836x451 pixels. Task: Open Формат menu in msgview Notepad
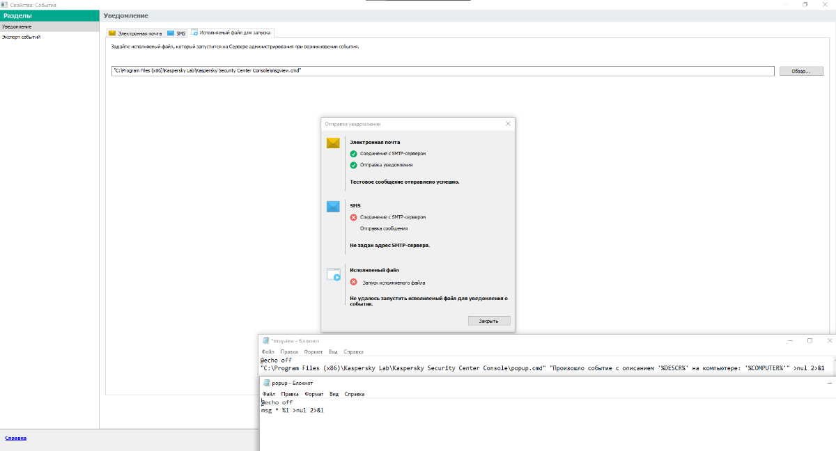(313, 352)
